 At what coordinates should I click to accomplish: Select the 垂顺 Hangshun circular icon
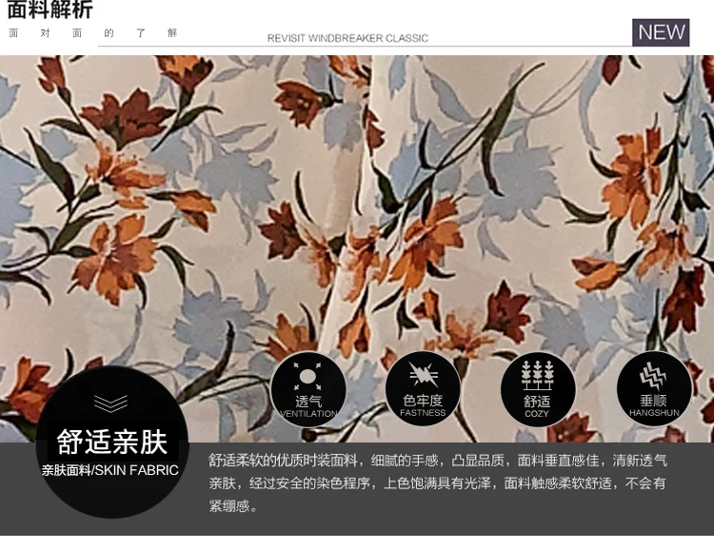[654, 388]
